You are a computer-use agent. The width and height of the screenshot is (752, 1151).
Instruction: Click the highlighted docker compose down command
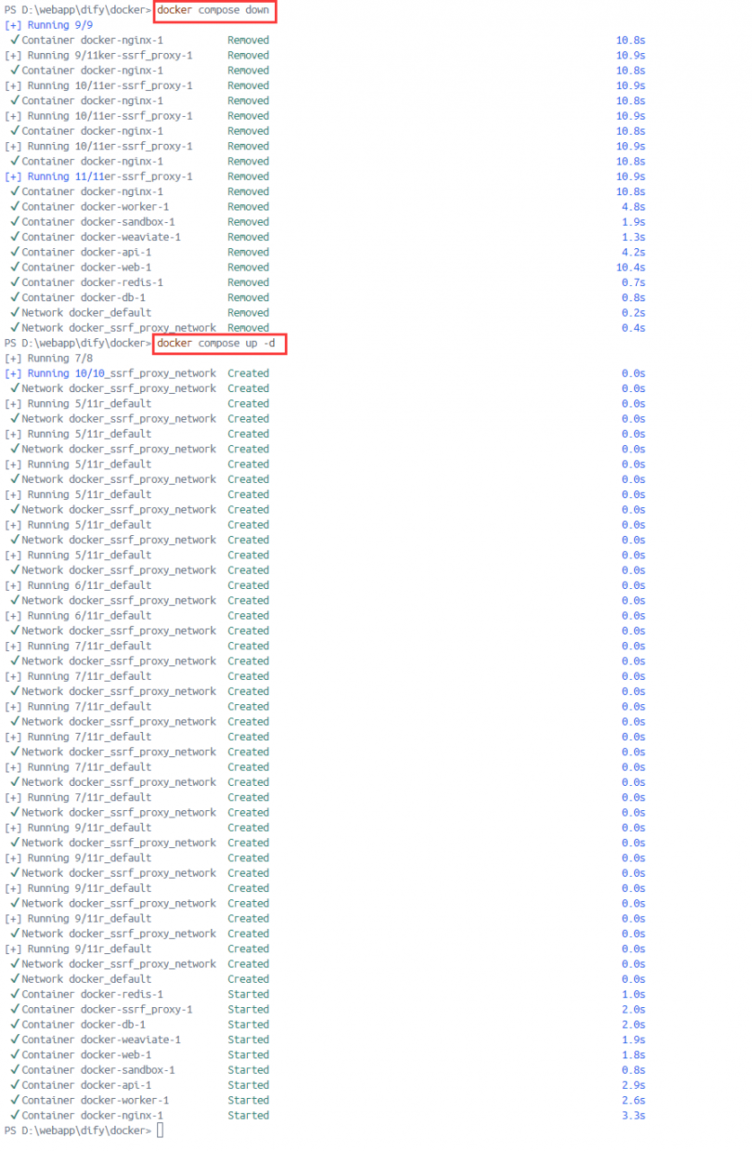click(x=214, y=11)
